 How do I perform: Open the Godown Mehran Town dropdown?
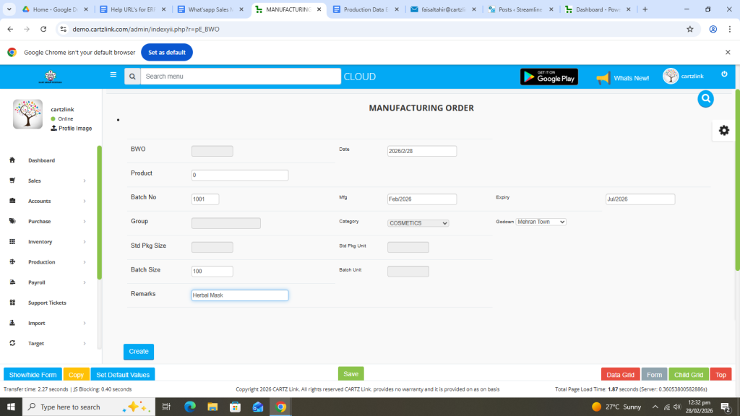541,222
